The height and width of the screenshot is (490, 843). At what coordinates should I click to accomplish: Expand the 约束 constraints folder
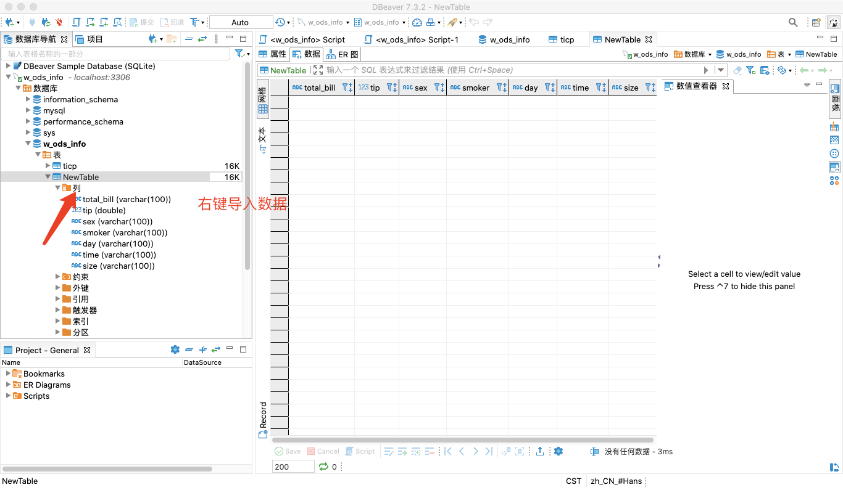tap(58, 277)
